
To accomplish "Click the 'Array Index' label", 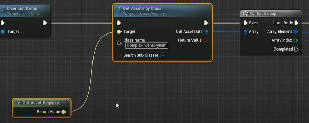I will point(282,40).
